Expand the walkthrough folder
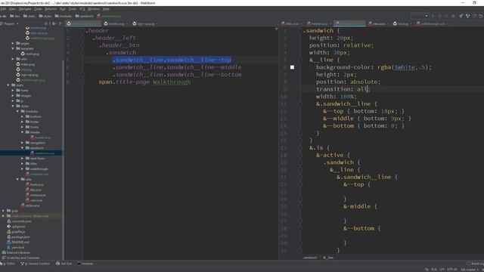The height and width of the screenshot is (272, 484). pyautogui.click(x=22, y=169)
